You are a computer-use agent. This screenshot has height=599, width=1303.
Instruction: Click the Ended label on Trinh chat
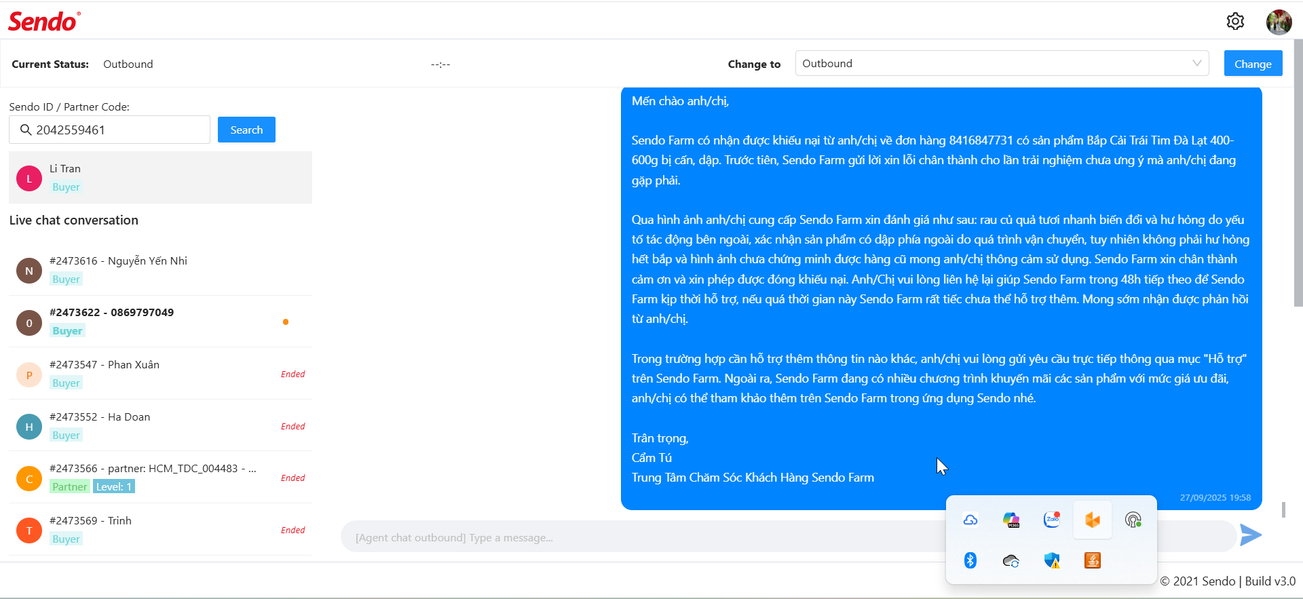tap(293, 530)
